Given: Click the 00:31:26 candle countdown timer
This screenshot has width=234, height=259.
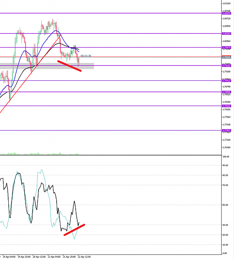Looking at the screenshot, I should coord(86,56).
